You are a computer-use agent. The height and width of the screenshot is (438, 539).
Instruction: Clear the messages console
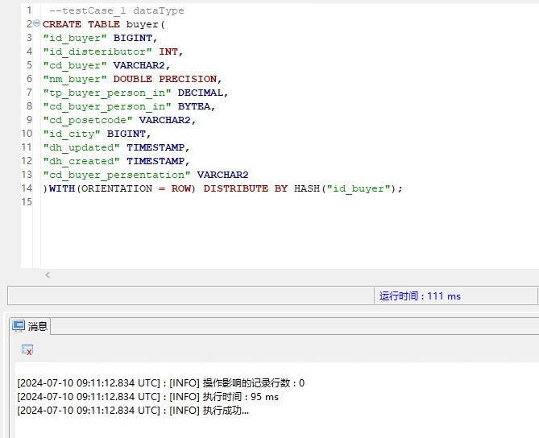click(27, 349)
